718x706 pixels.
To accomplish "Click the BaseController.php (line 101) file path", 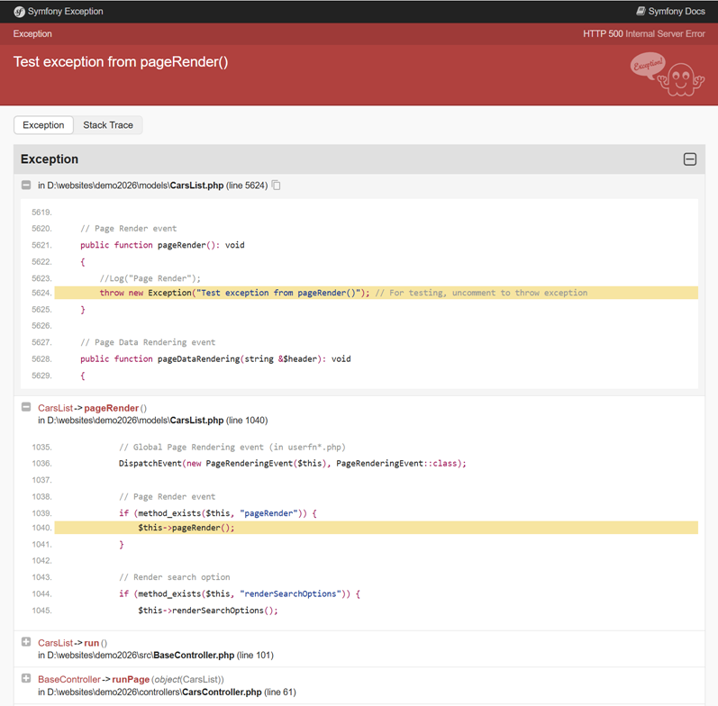I will [x=156, y=656].
